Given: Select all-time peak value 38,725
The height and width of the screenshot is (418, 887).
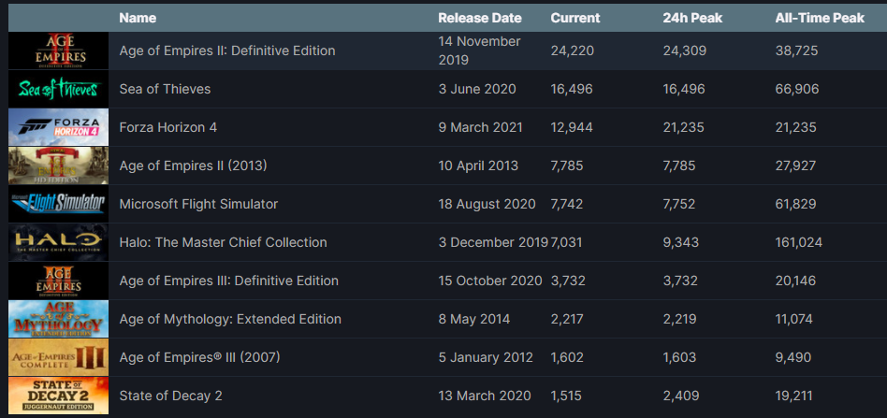Looking at the screenshot, I should click(x=796, y=50).
